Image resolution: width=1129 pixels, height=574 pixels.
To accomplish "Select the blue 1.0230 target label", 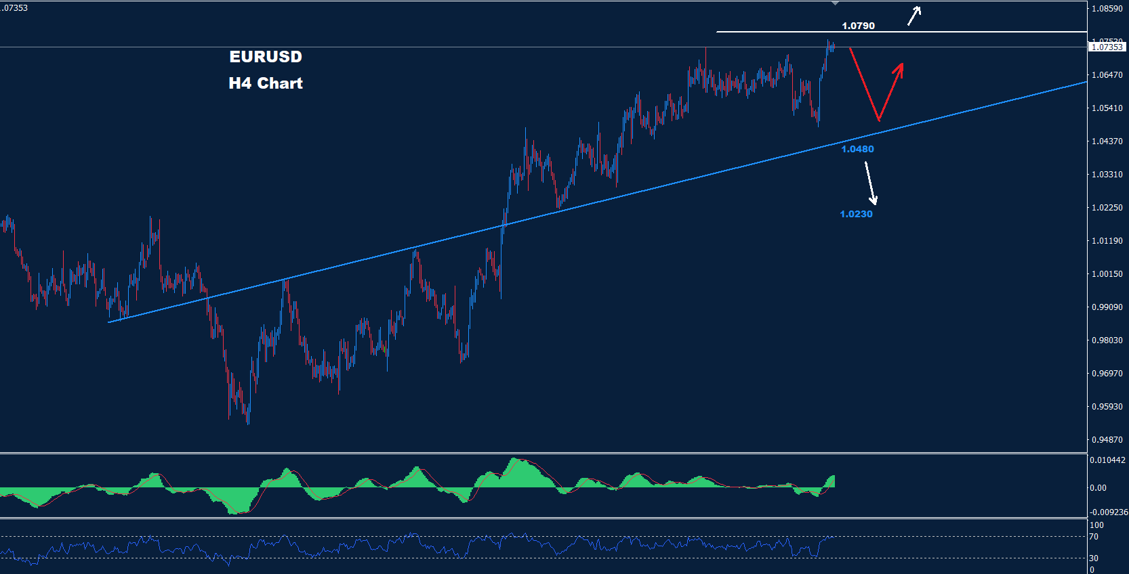I will click(x=856, y=214).
